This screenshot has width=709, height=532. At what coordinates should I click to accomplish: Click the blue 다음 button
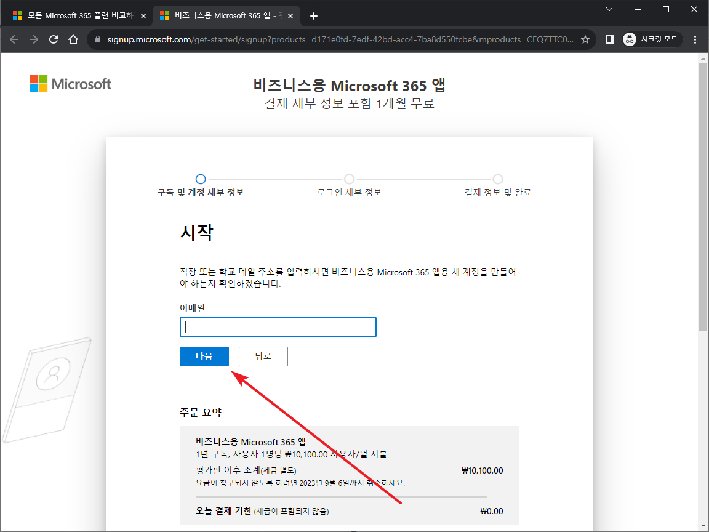[x=204, y=357]
